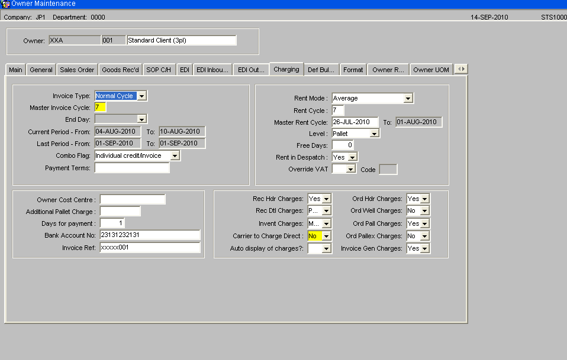Click the Company: JP1 header text
The image size is (567, 360).
tap(25, 17)
